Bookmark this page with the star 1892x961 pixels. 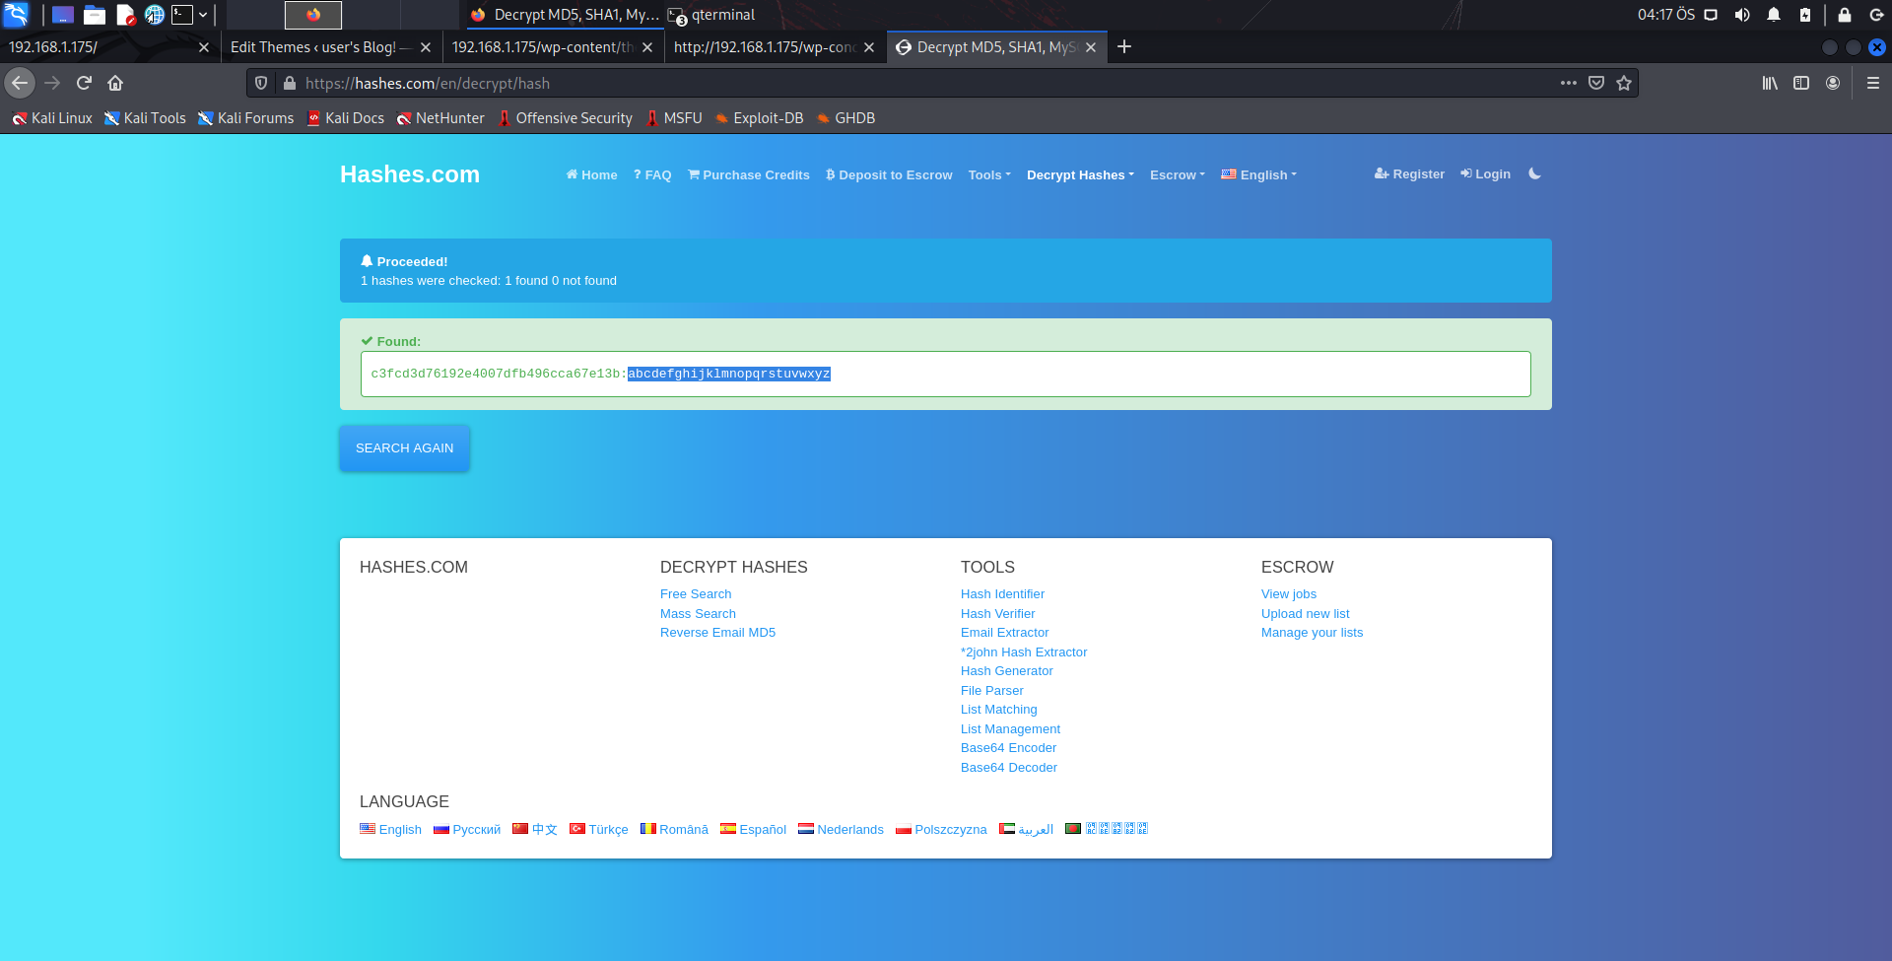pyautogui.click(x=1624, y=83)
